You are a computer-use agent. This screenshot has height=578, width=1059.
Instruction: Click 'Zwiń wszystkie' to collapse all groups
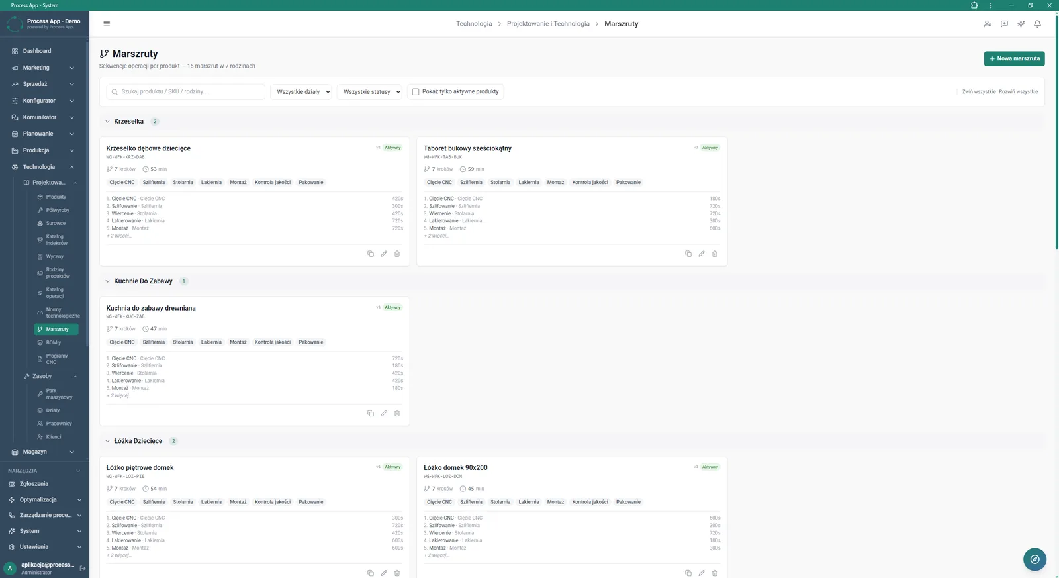(978, 92)
